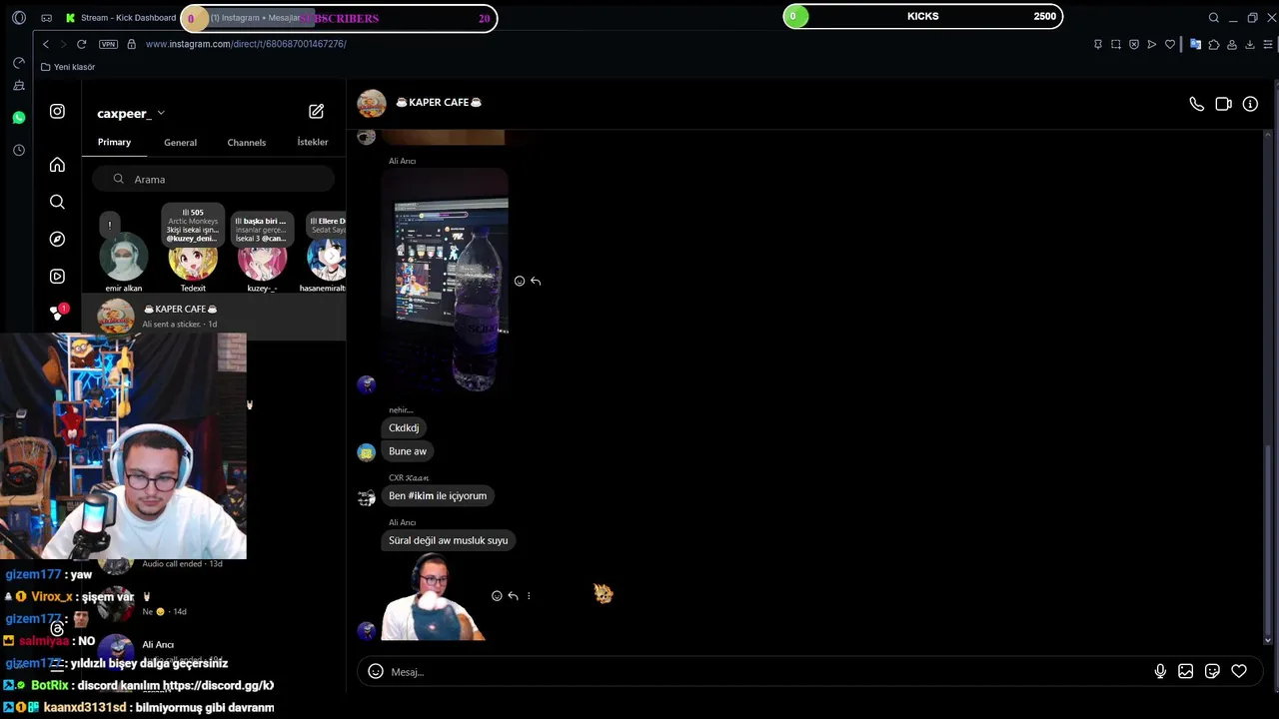Click the pin icon in the browser toolbar
The image size is (1279, 719).
pos(1098,44)
